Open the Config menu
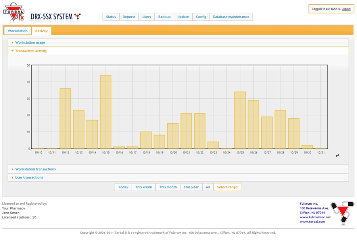Viewport: 357px width, 240px height. coord(201,17)
